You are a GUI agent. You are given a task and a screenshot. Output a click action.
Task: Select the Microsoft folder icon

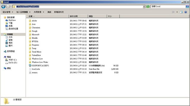click(x=30, y=34)
